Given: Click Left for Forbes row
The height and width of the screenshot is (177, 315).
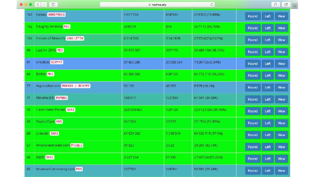Looking at the screenshot, I should pyautogui.click(x=268, y=16).
